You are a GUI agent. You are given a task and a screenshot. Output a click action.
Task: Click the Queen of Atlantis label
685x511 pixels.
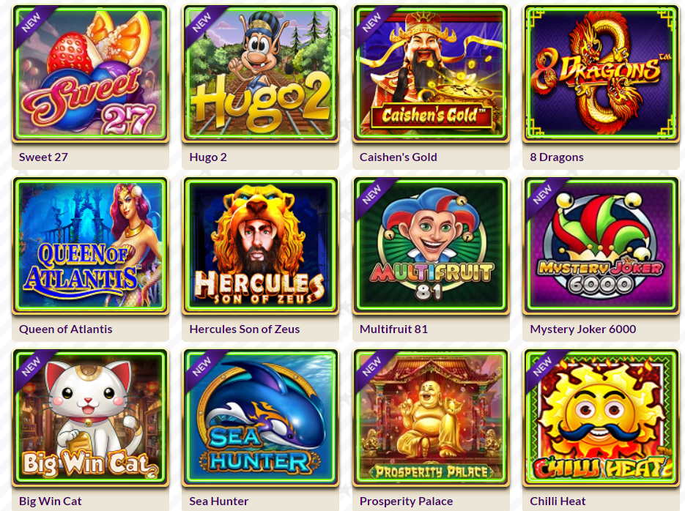[x=65, y=329]
